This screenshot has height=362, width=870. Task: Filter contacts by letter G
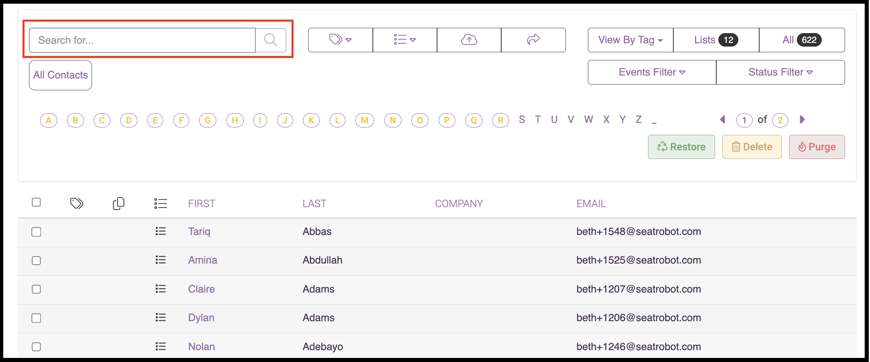pyautogui.click(x=208, y=120)
